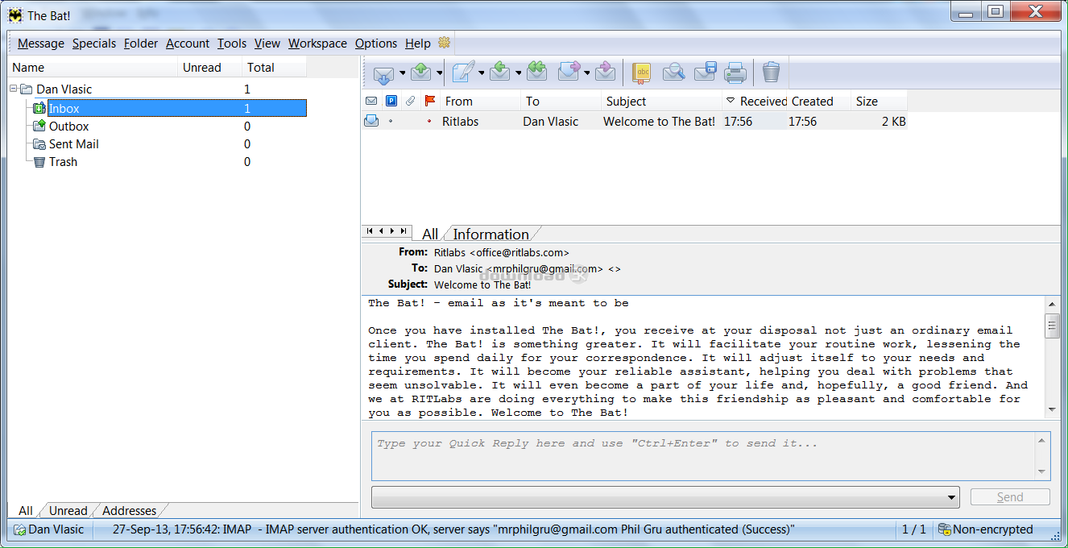Toggle the parked marker on the Ritlabs message

[391, 121]
